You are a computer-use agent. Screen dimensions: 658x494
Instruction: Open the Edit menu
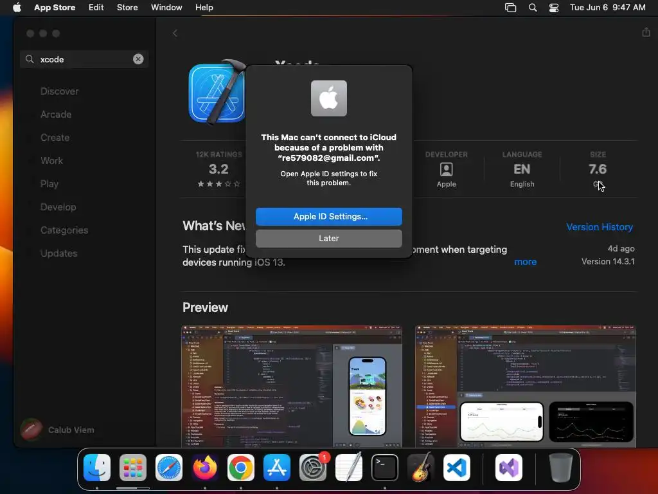[96, 8]
